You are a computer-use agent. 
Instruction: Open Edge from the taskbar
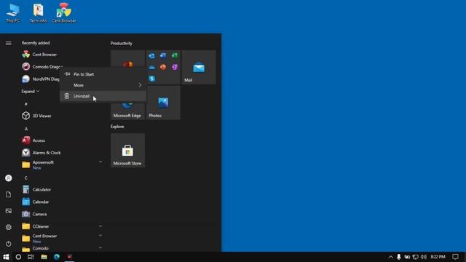click(x=57, y=257)
